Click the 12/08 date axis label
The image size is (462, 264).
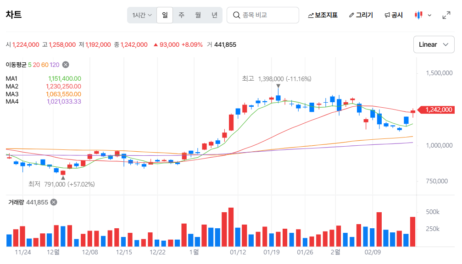[x=90, y=252]
